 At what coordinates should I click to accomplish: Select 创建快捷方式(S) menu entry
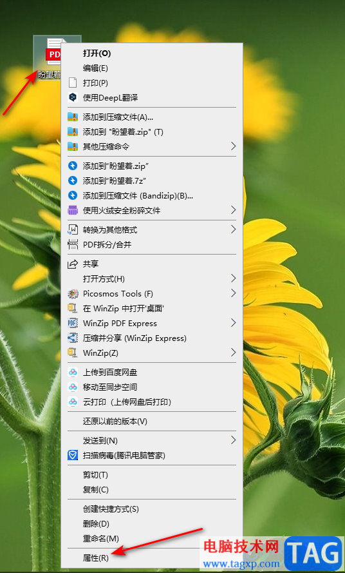tap(152, 509)
